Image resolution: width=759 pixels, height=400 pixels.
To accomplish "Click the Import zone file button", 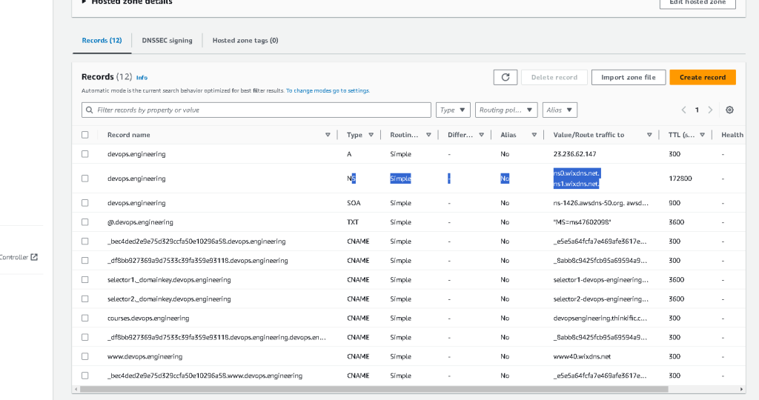I will 629,77.
